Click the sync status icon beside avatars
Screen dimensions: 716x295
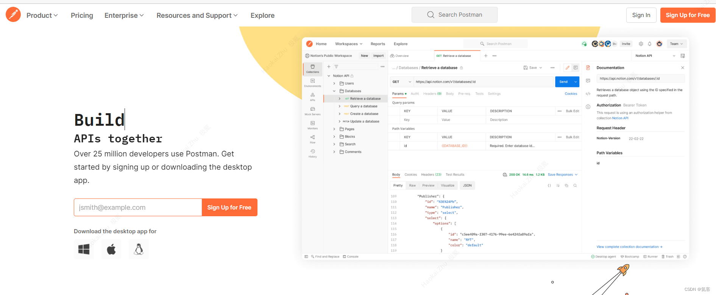pyautogui.click(x=584, y=44)
